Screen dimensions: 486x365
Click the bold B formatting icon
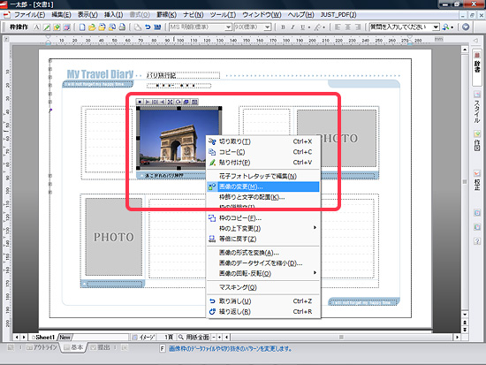[x=283, y=27]
